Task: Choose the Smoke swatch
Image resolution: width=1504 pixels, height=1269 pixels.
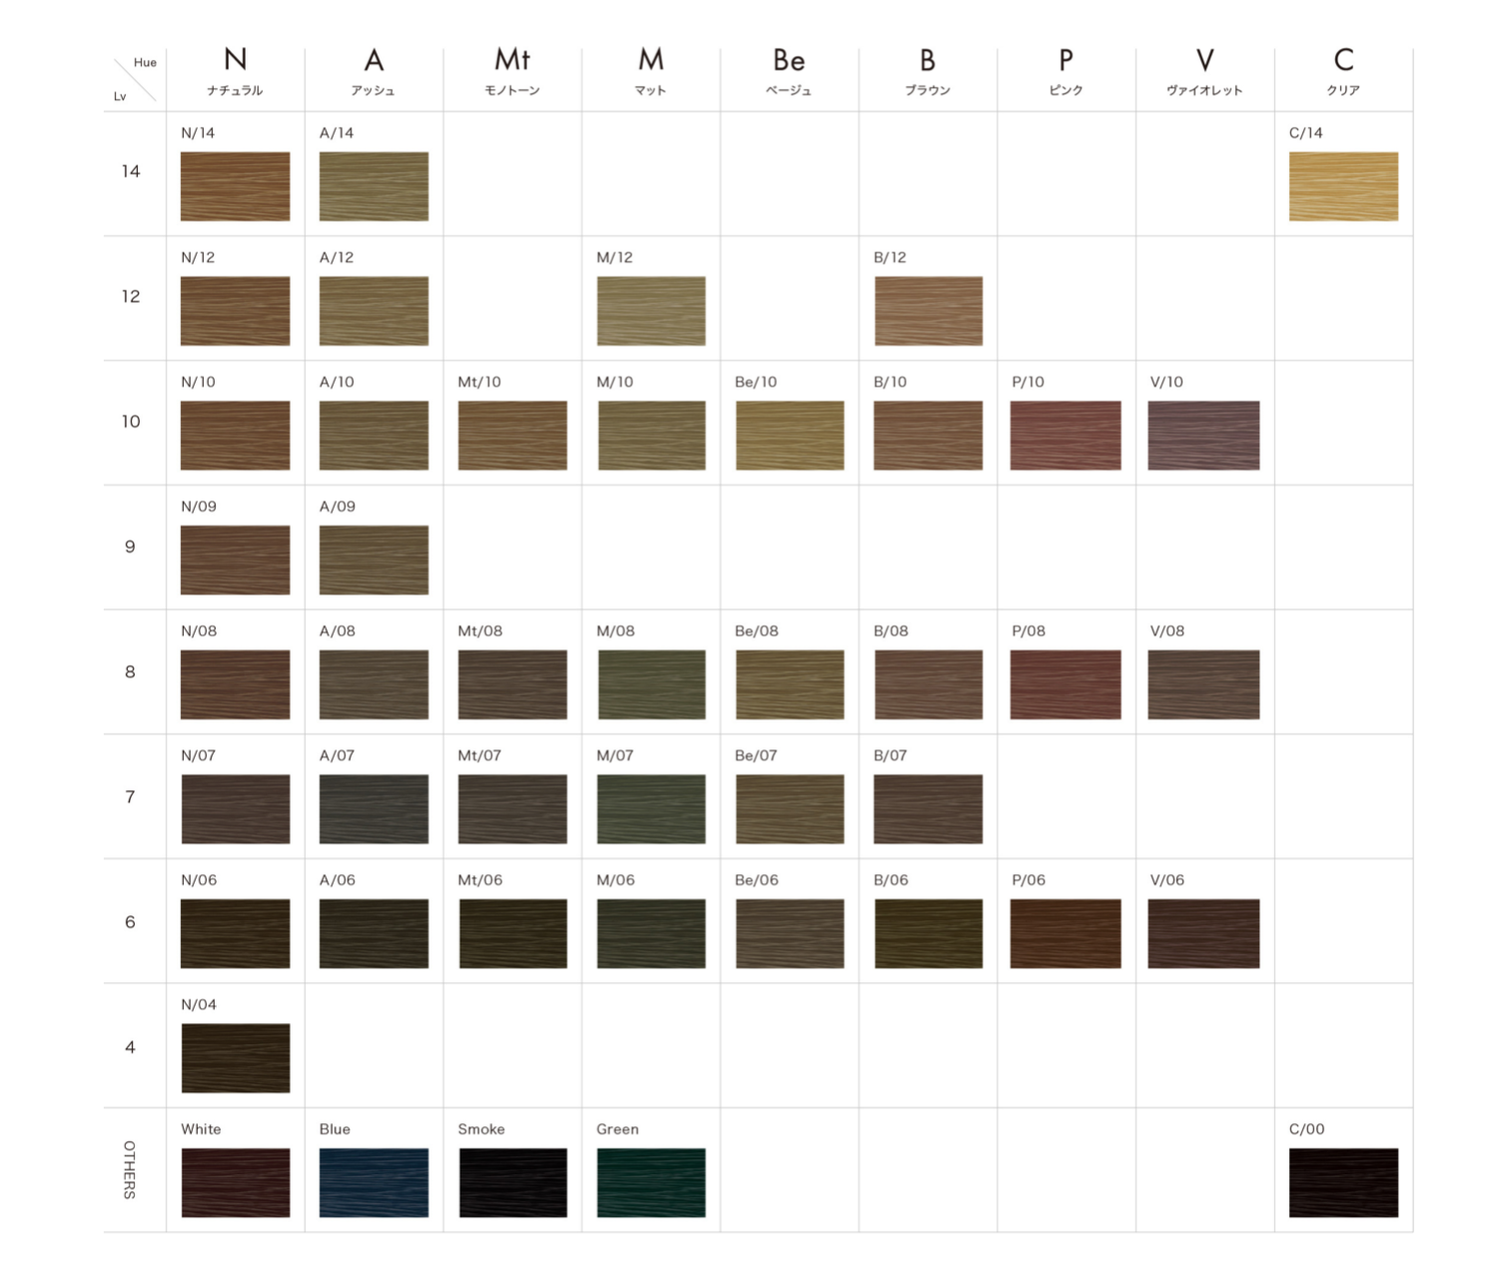Action: click(512, 1183)
